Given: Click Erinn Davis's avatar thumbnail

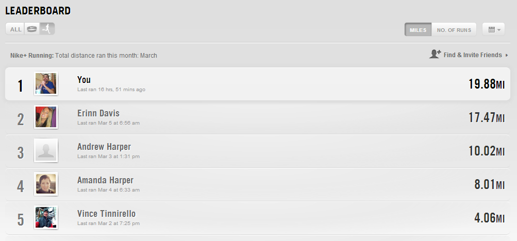Looking at the screenshot, I should [x=46, y=117].
